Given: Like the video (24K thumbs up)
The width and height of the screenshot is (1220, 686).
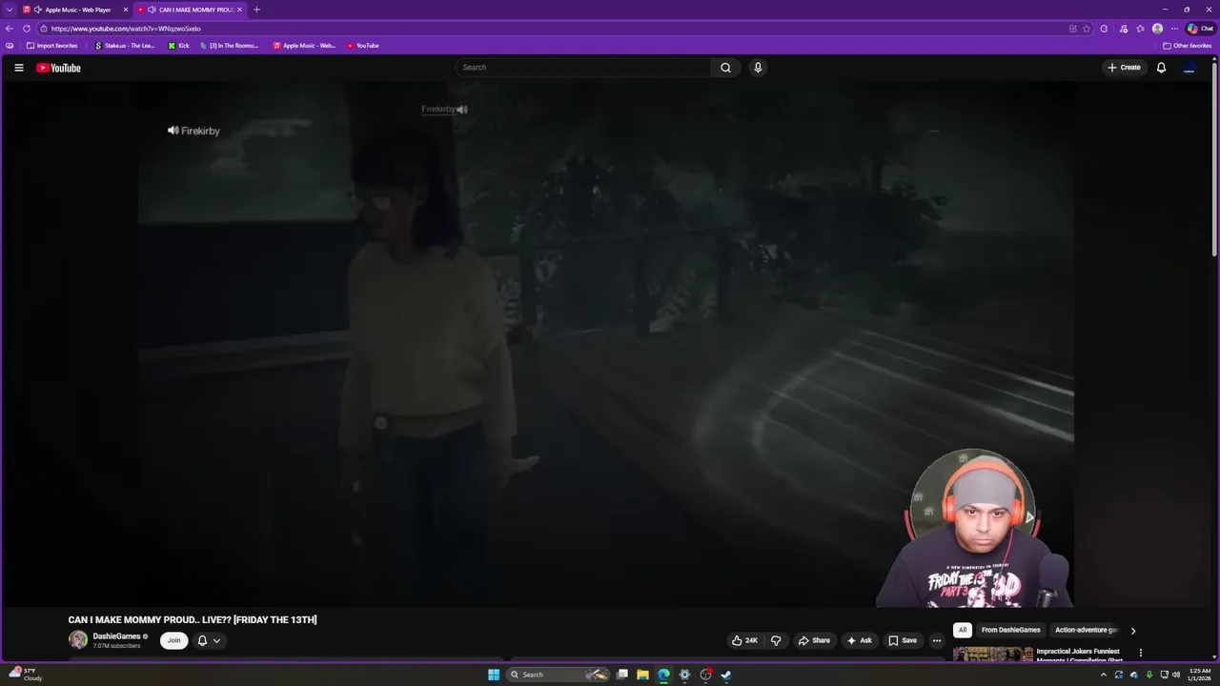Looking at the screenshot, I should click(744, 640).
